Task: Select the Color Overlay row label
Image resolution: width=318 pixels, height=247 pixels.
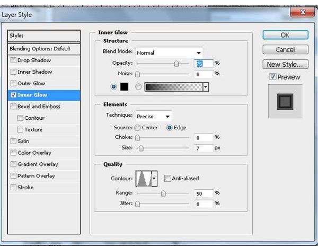Action: (x=34, y=153)
